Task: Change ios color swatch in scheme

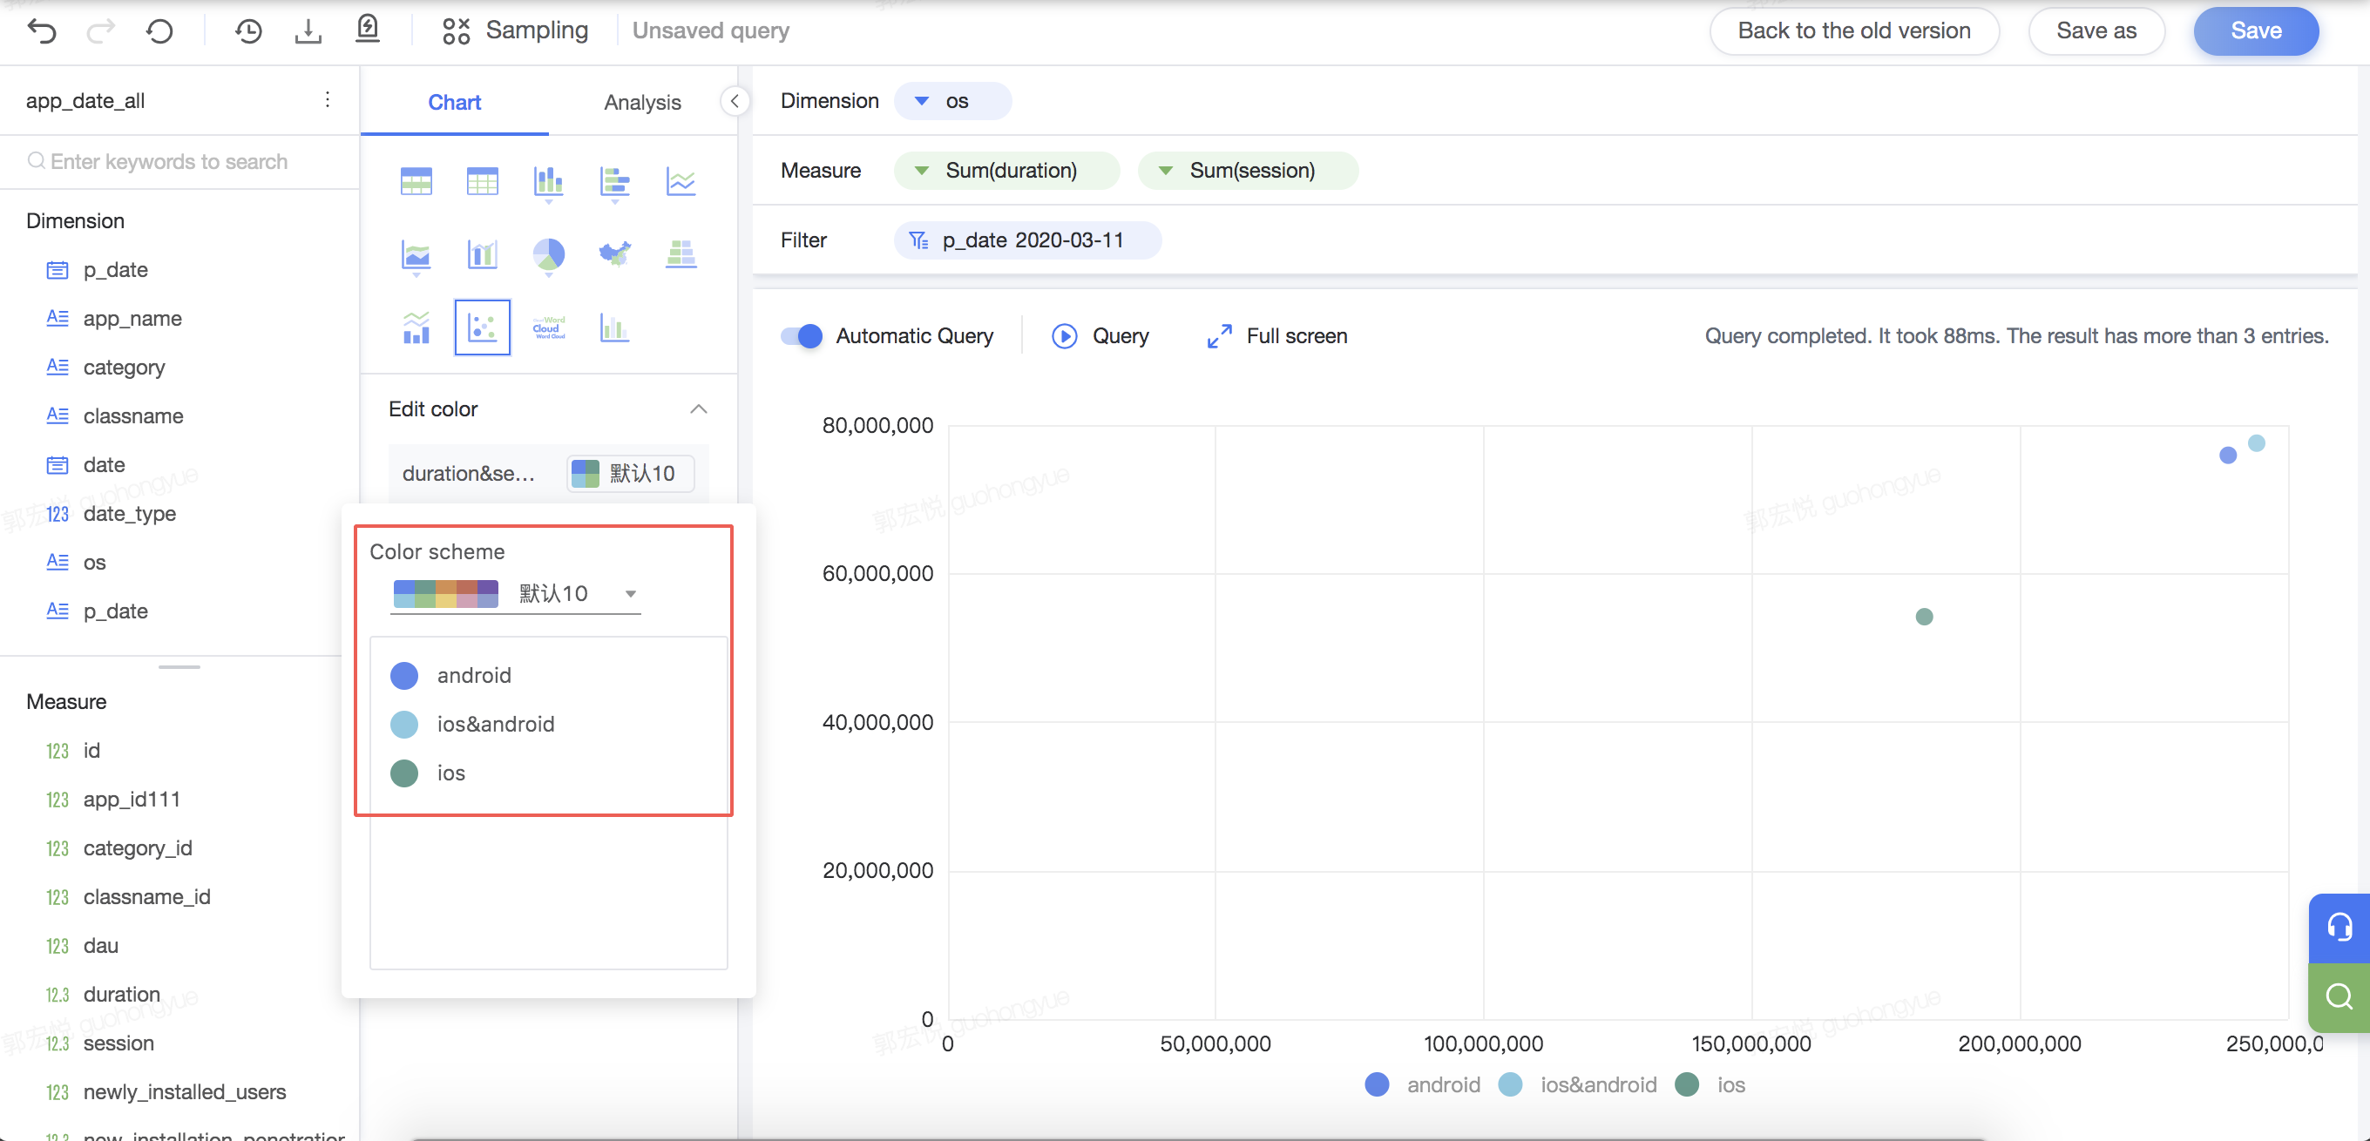Action: click(404, 773)
